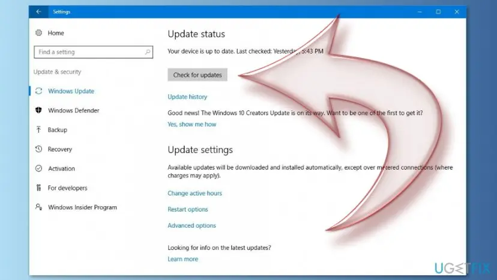This screenshot has width=497, height=280.
Task: Click the Check for updates button
Action: [197, 75]
